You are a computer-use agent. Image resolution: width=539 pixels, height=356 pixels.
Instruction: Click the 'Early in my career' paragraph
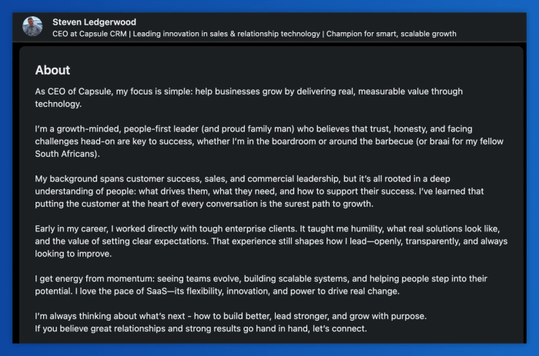tap(271, 241)
